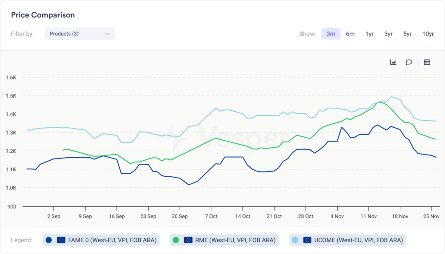Switch range to 5yr
The height and width of the screenshot is (254, 445).
tap(407, 34)
